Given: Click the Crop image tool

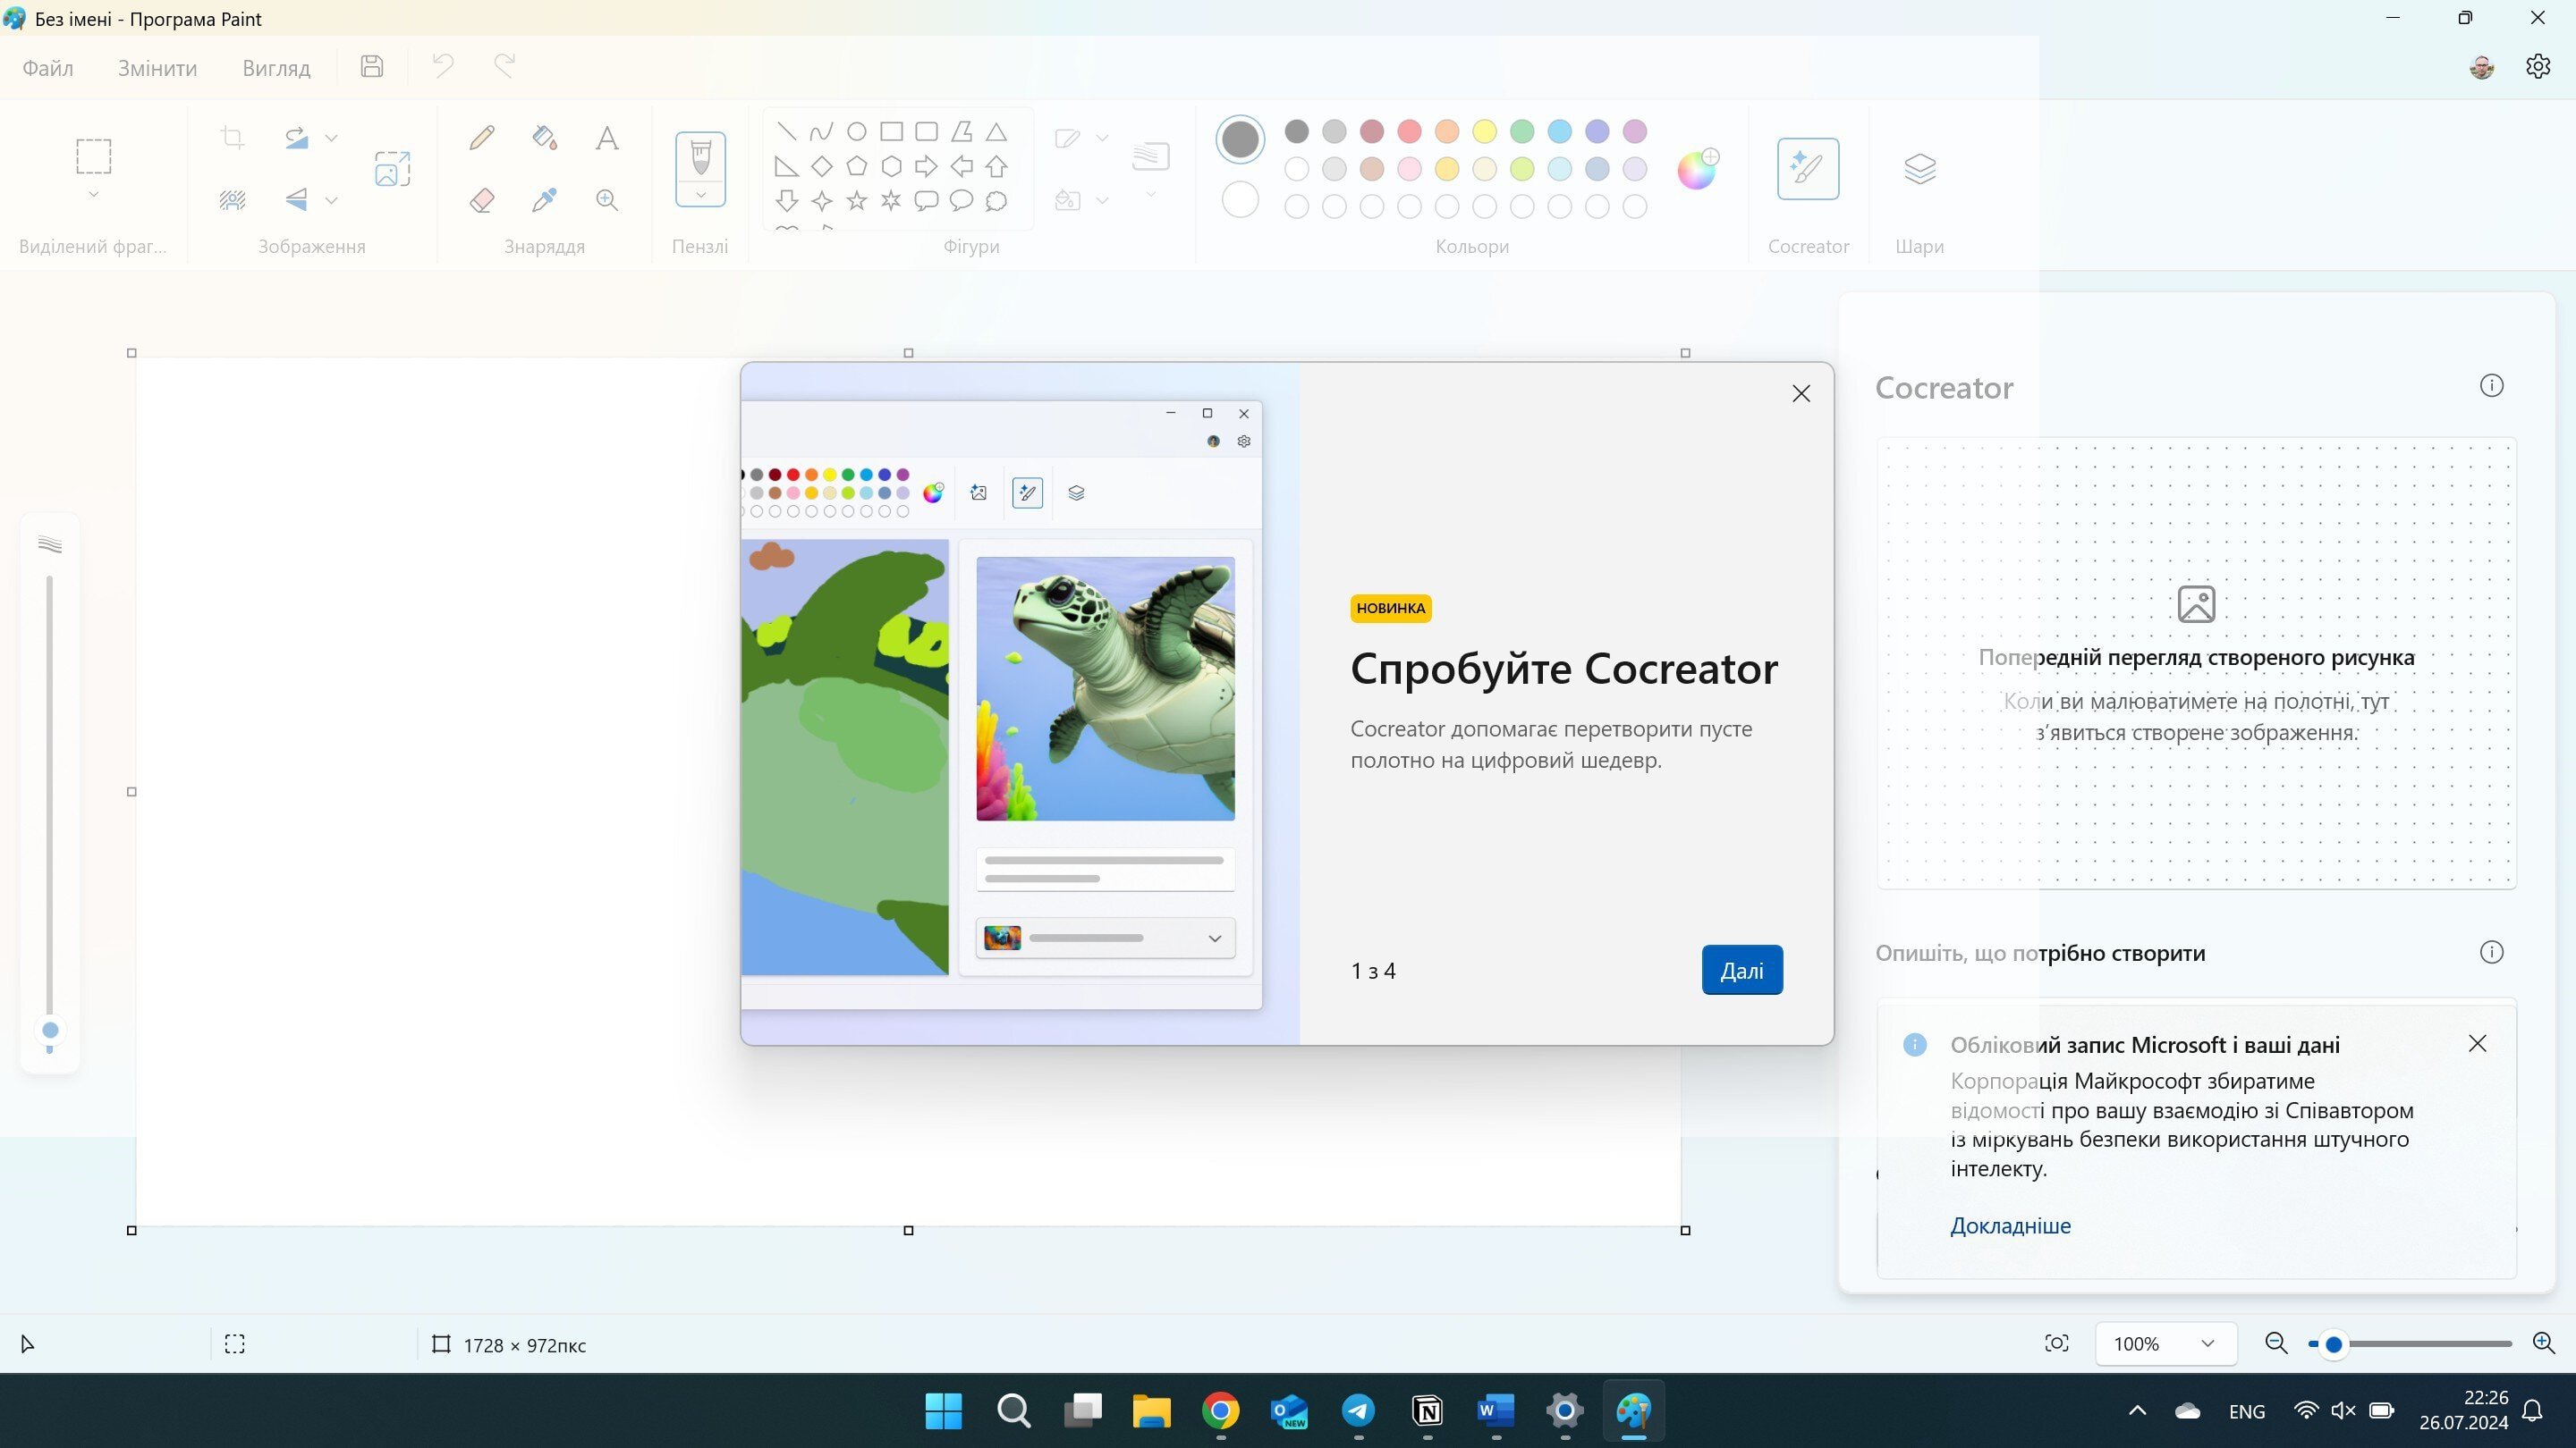Looking at the screenshot, I should [x=232, y=137].
